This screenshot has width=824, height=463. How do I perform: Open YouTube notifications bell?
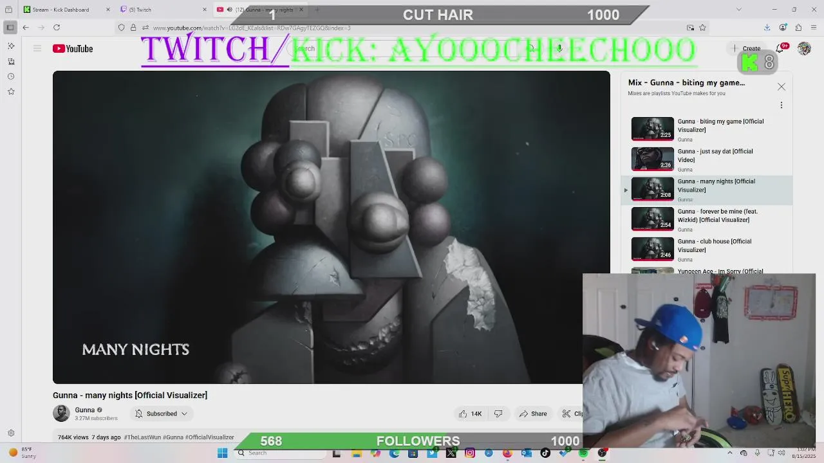[780, 48]
